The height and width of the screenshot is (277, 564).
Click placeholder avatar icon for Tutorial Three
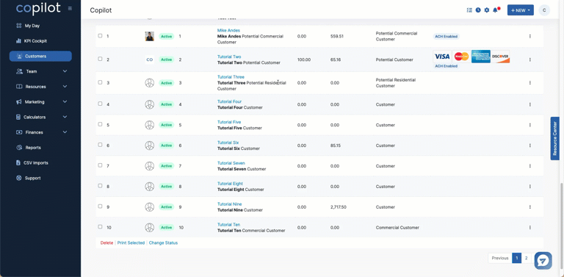click(150, 83)
